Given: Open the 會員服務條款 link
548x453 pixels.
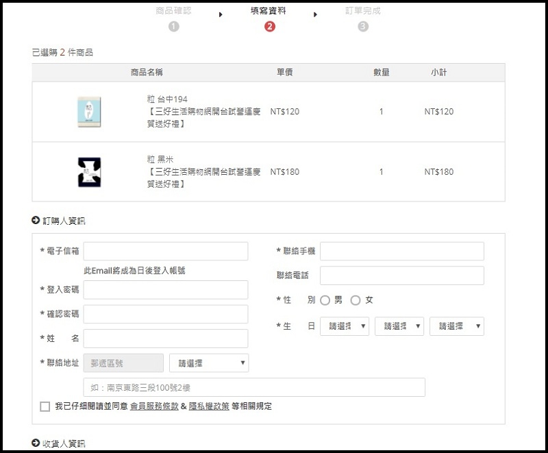Looking at the screenshot, I should click(x=154, y=406).
